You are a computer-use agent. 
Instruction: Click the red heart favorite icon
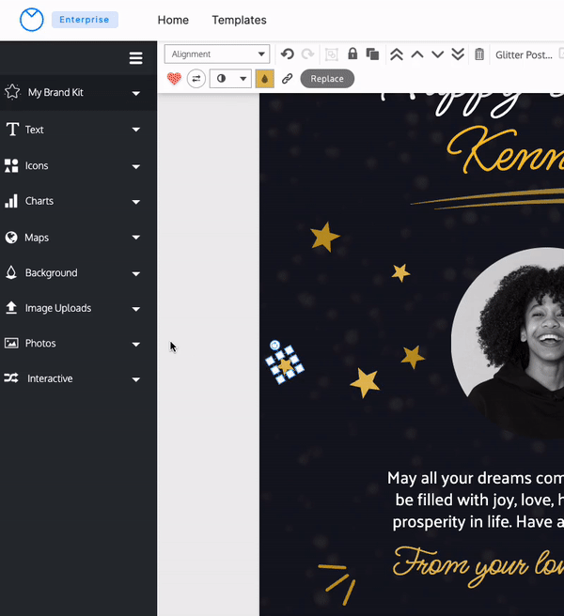coord(174,79)
